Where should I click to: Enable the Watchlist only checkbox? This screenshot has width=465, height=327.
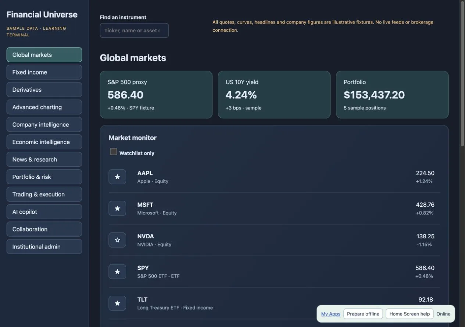pyautogui.click(x=114, y=152)
